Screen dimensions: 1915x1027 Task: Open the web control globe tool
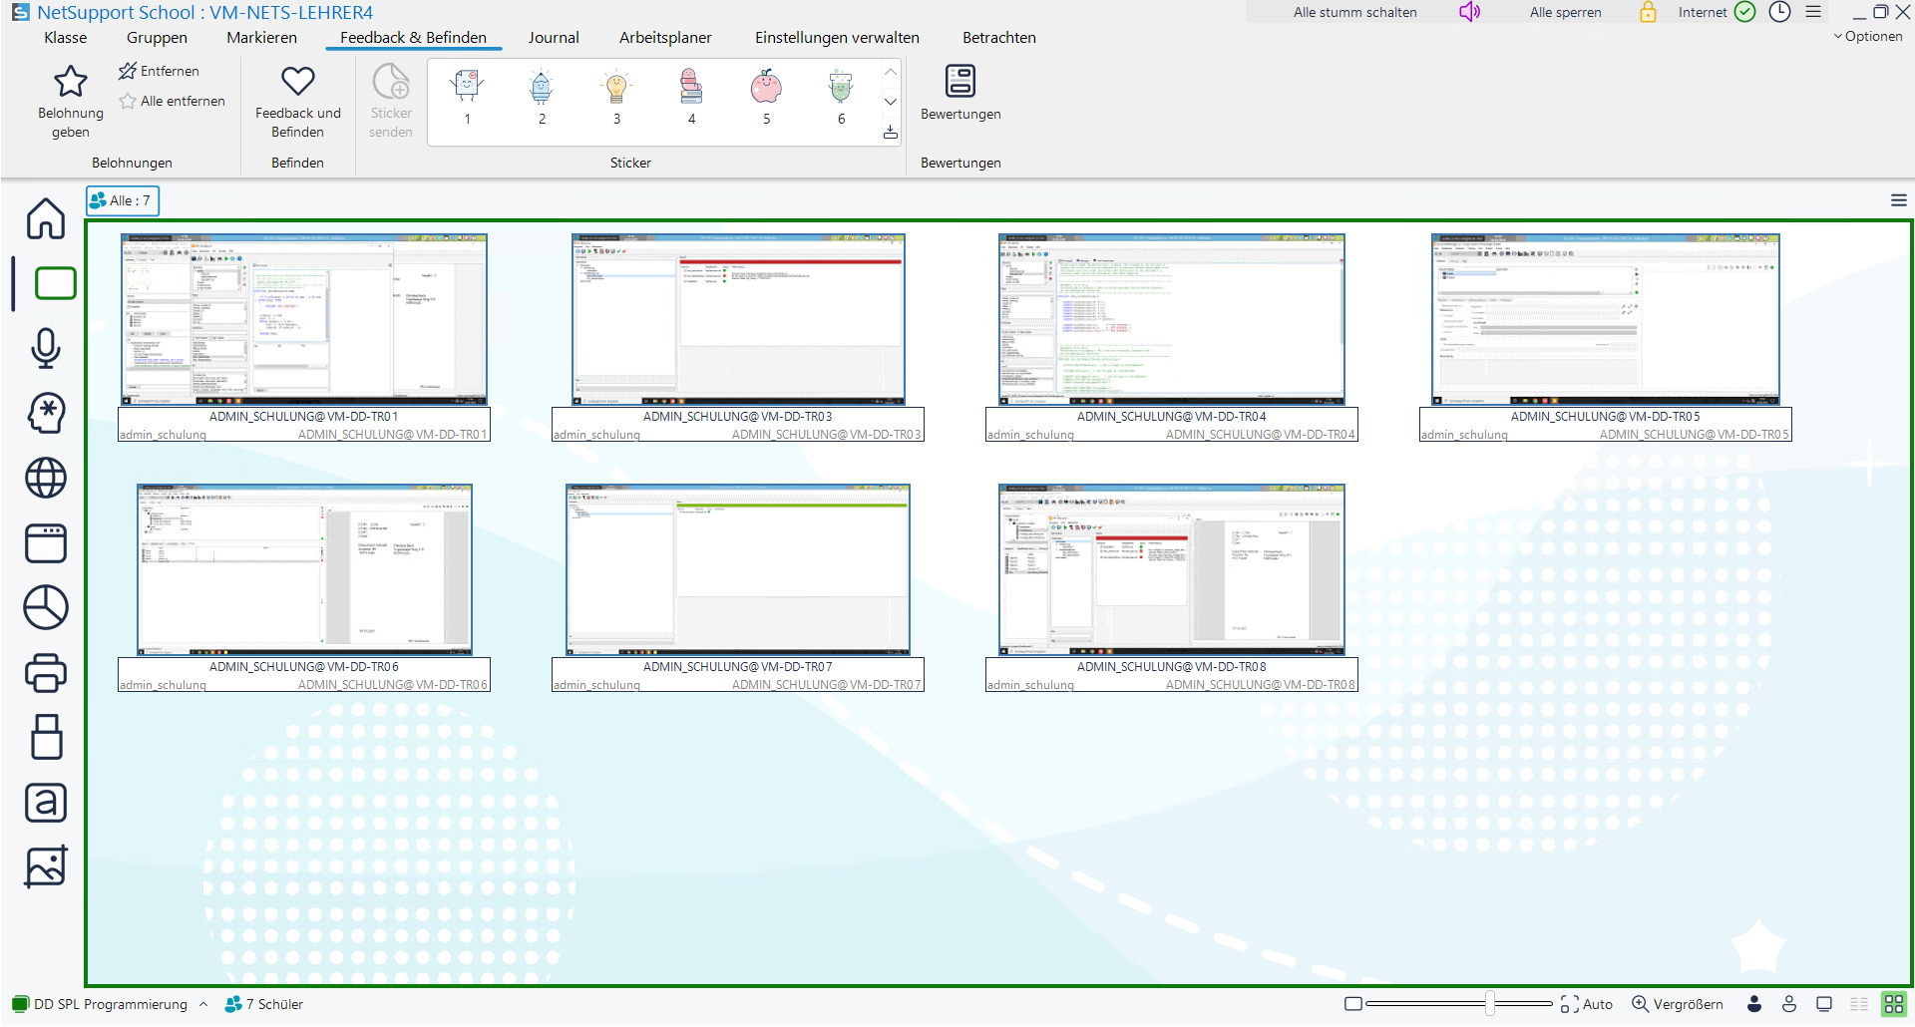pos(45,478)
